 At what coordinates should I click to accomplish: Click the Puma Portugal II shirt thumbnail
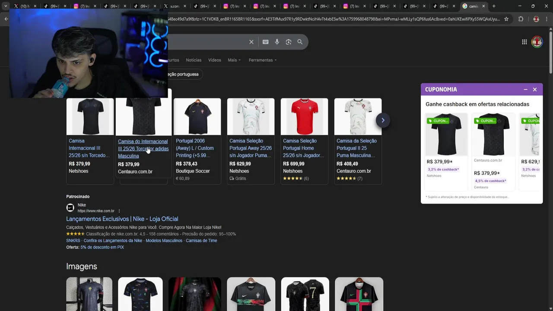point(358,117)
